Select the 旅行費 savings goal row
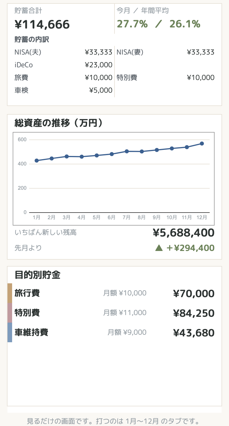The height and width of the screenshot is (426, 229). (x=114, y=293)
